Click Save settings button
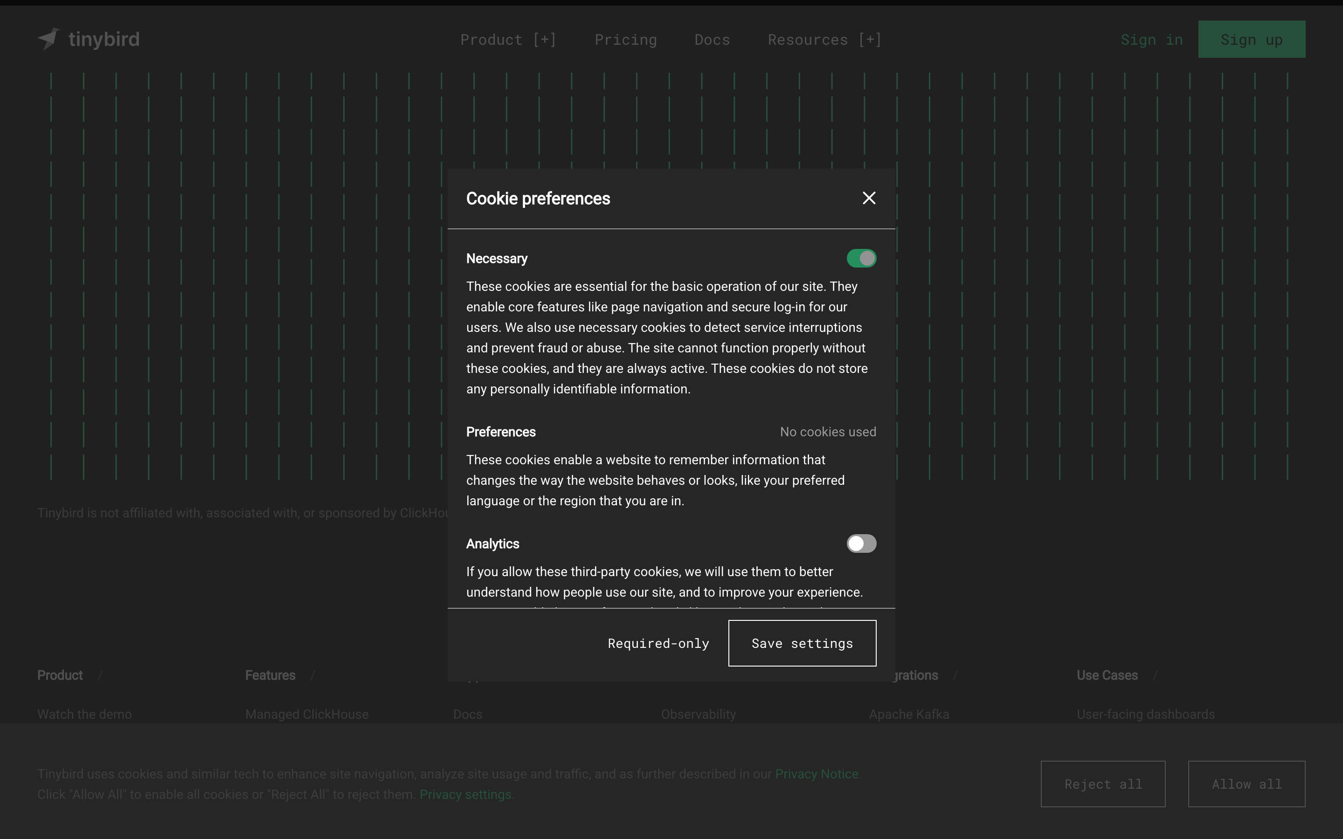Image resolution: width=1343 pixels, height=839 pixels. [x=802, y=643]
